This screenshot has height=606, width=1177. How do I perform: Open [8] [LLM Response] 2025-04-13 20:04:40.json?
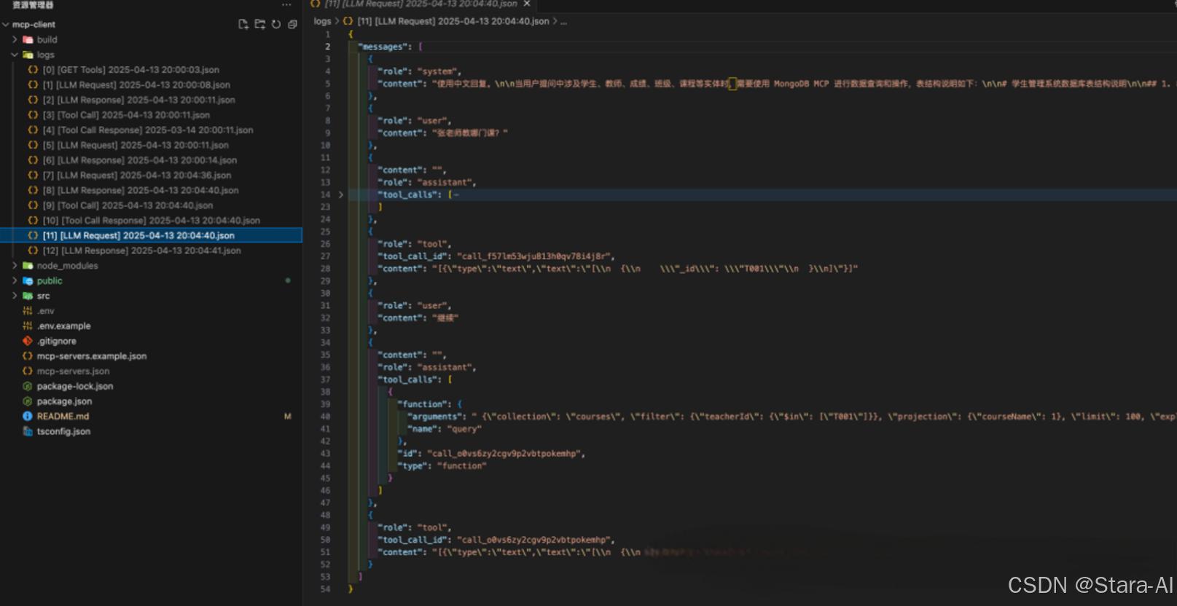coord(141,190)
